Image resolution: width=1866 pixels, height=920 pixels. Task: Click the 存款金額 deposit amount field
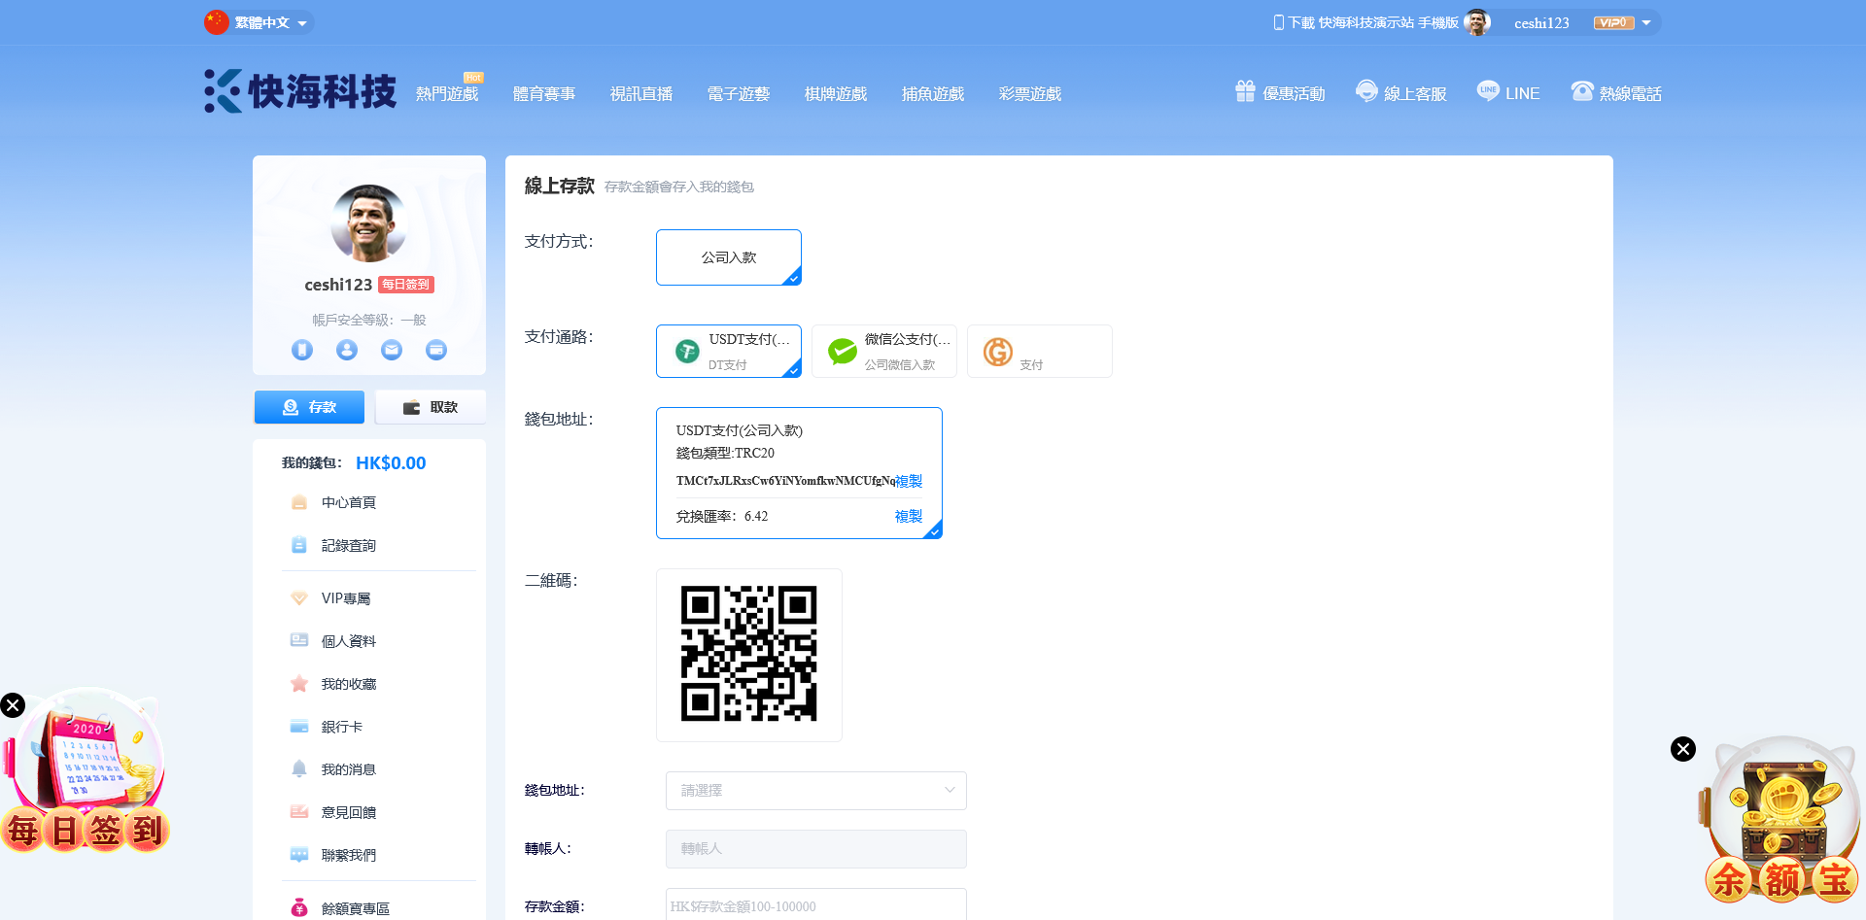[x=815, y=905]
